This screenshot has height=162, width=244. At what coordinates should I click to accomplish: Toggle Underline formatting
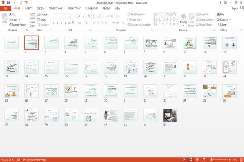(61, 23)
